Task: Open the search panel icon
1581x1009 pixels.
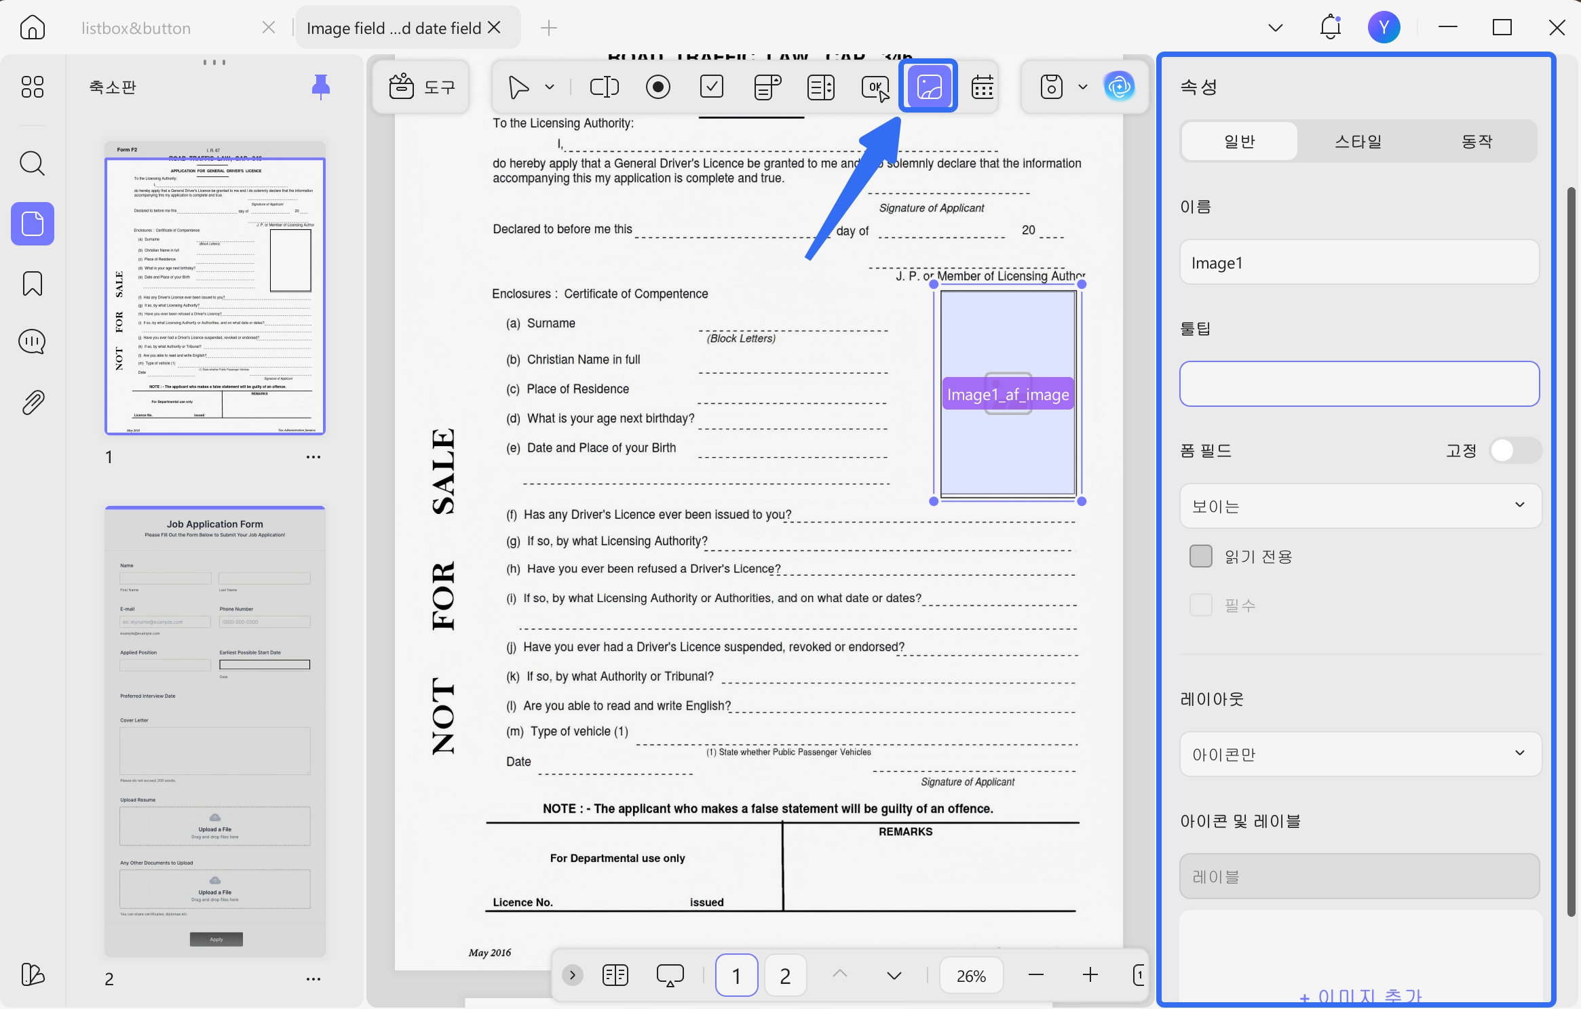Action: pos(33,163)
